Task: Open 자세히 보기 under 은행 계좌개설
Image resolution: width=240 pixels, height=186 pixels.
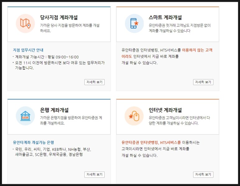Action: click(x=94, y=174)
